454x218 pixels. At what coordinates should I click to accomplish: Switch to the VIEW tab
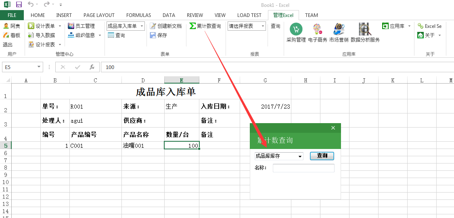[x=220, y=15]
